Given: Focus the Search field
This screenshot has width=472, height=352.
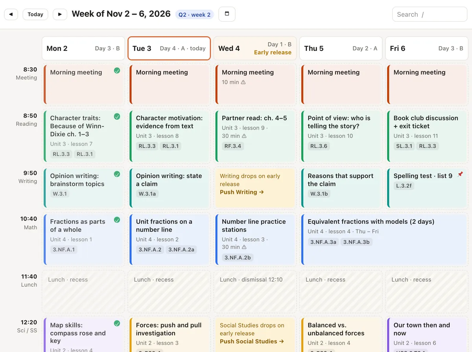Looking at the screenshot, I should click(x=430, y=14).
